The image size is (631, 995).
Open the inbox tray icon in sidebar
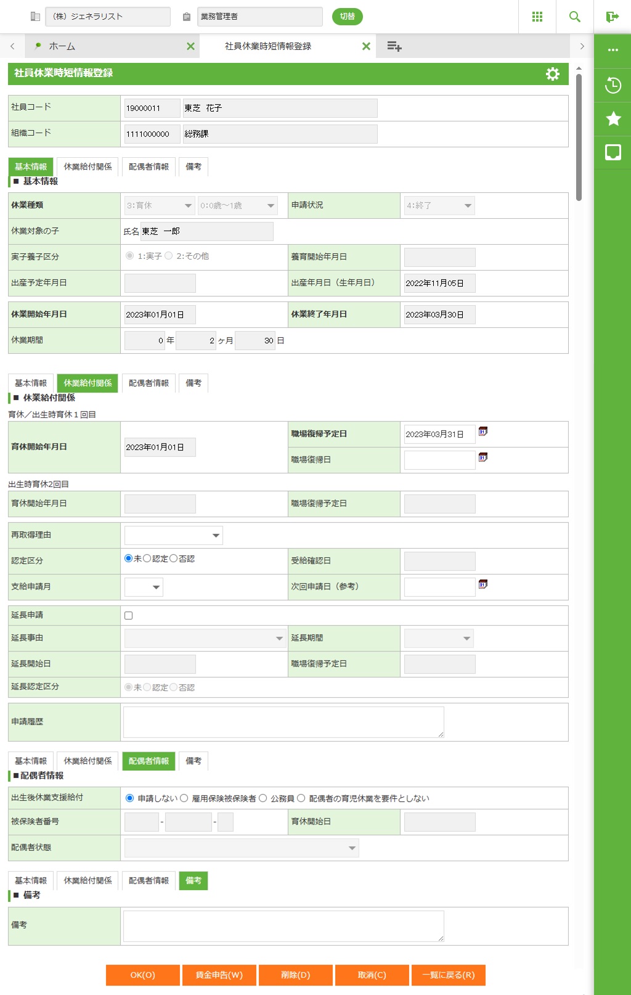click(x=613, y=152)
